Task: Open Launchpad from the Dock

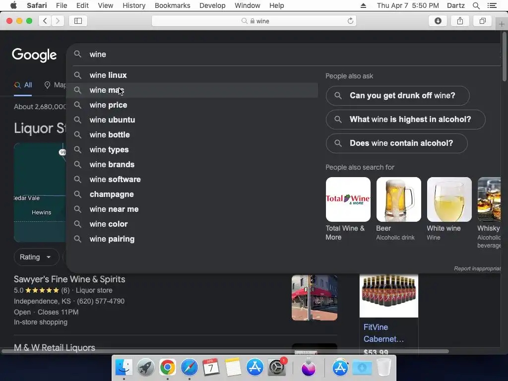Action: (x=145, y=368)
